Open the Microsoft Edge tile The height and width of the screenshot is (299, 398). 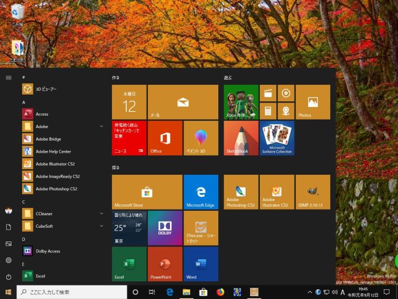pos(201,192)
